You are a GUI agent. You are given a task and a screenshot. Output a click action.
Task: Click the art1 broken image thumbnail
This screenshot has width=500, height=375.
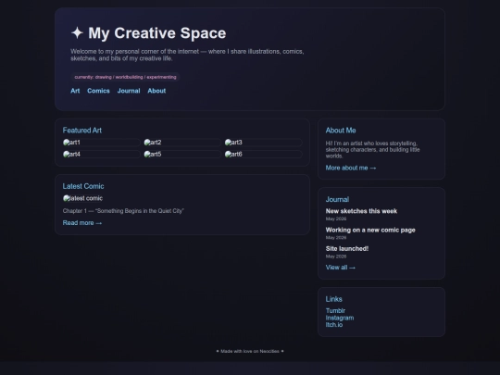102,143
